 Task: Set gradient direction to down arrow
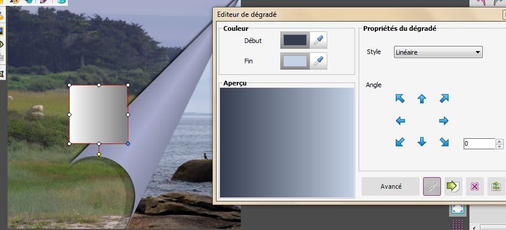(422, 142)
